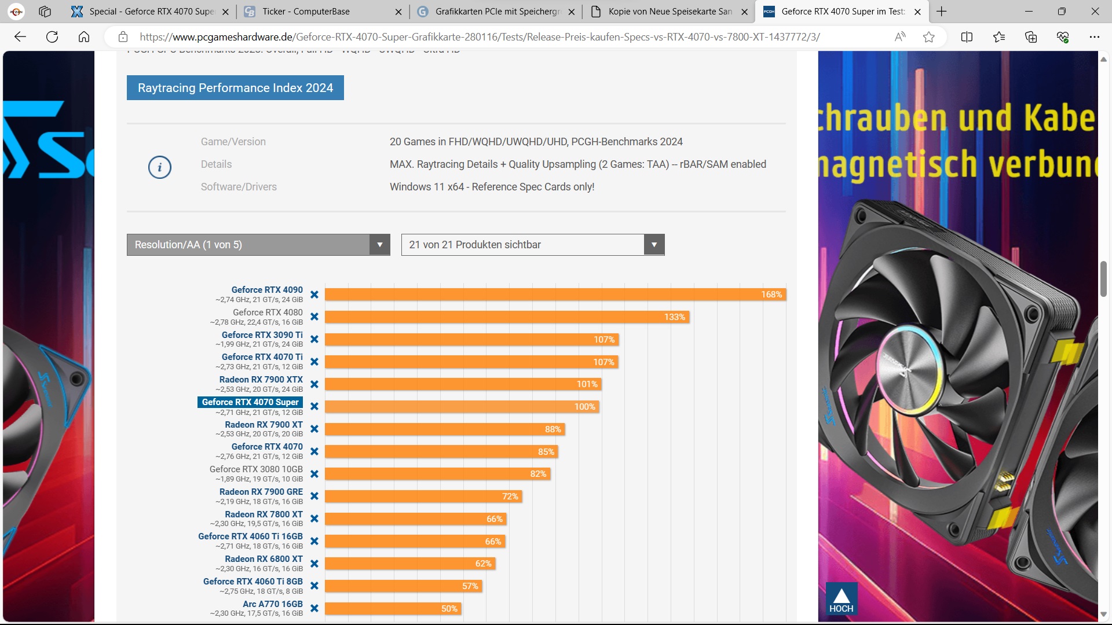Expand the Resolution/AA dropdown
Viewport: 1112px width, 625px height.
(x=258, y=245)
